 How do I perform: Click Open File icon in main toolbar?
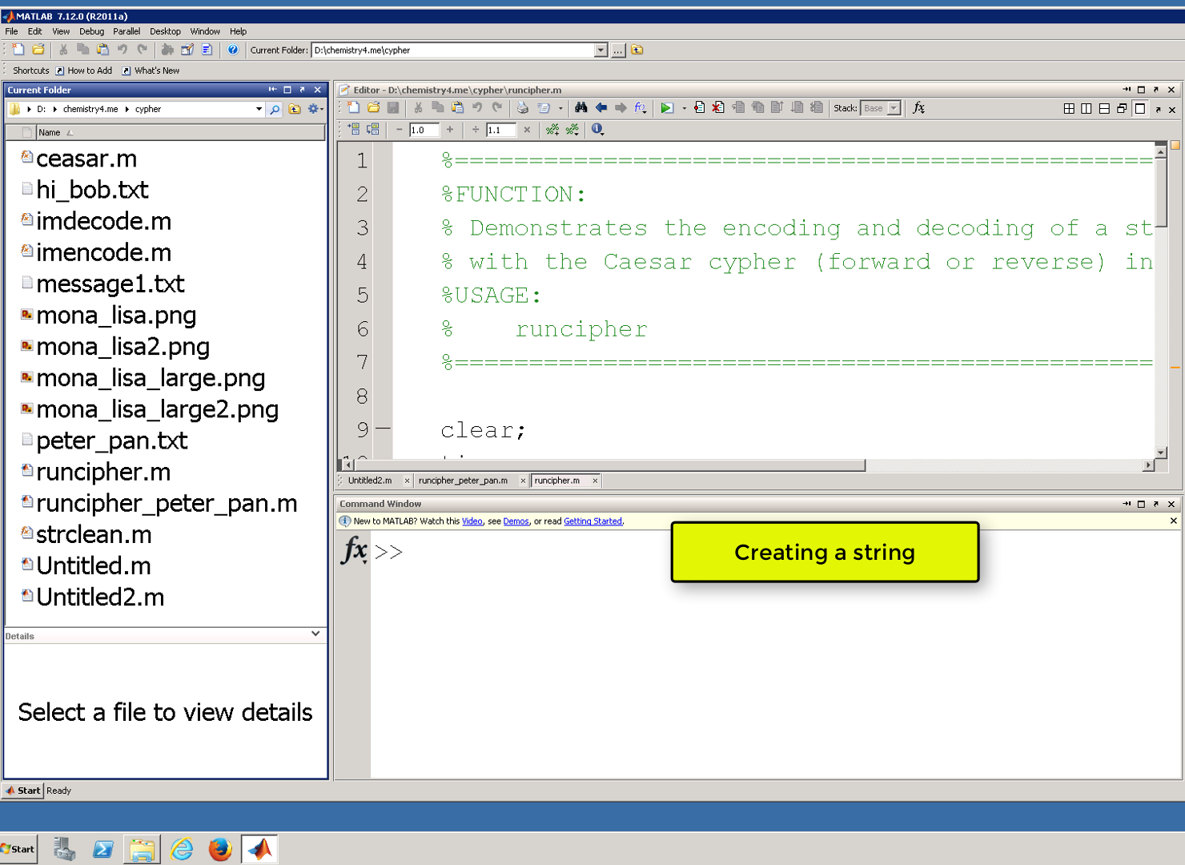pyautogui.click(x=38, y=50)
